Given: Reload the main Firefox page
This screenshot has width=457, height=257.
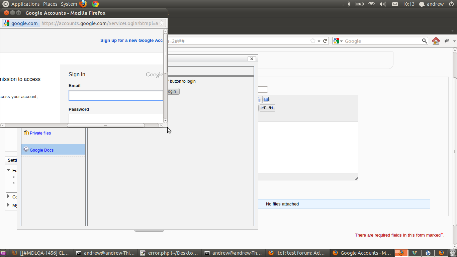Looking at the screenshot, I should (325, 41).
